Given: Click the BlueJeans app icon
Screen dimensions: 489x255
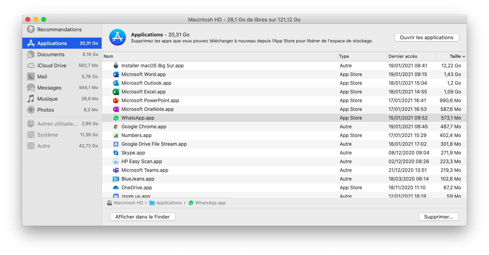Looking at the screenshot, I should click(116, 179).
